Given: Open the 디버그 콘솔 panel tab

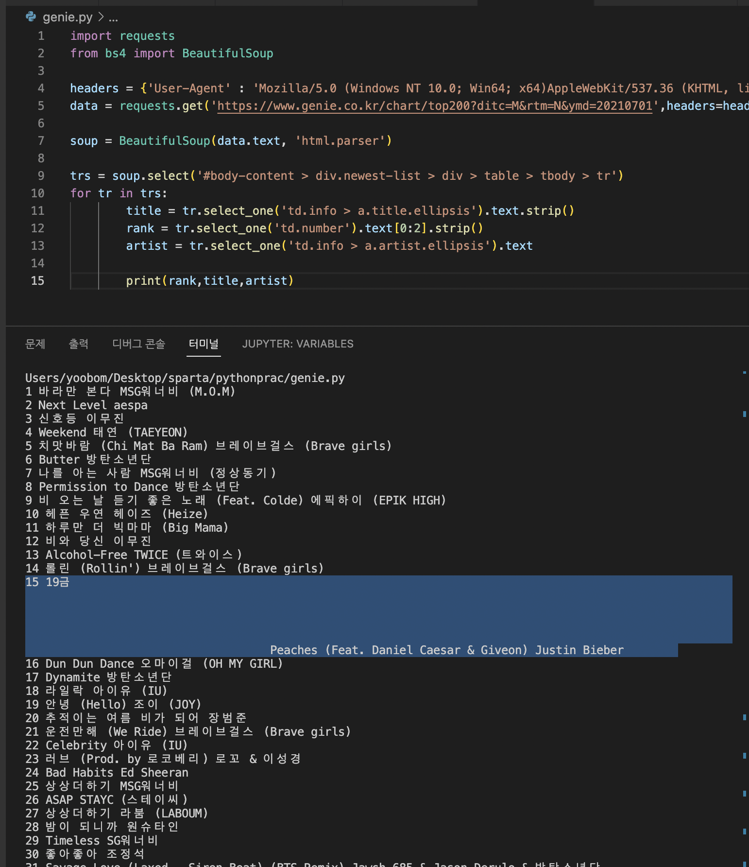Looking at the screenshot, I should pyautogui.click(x=139, y=344).
